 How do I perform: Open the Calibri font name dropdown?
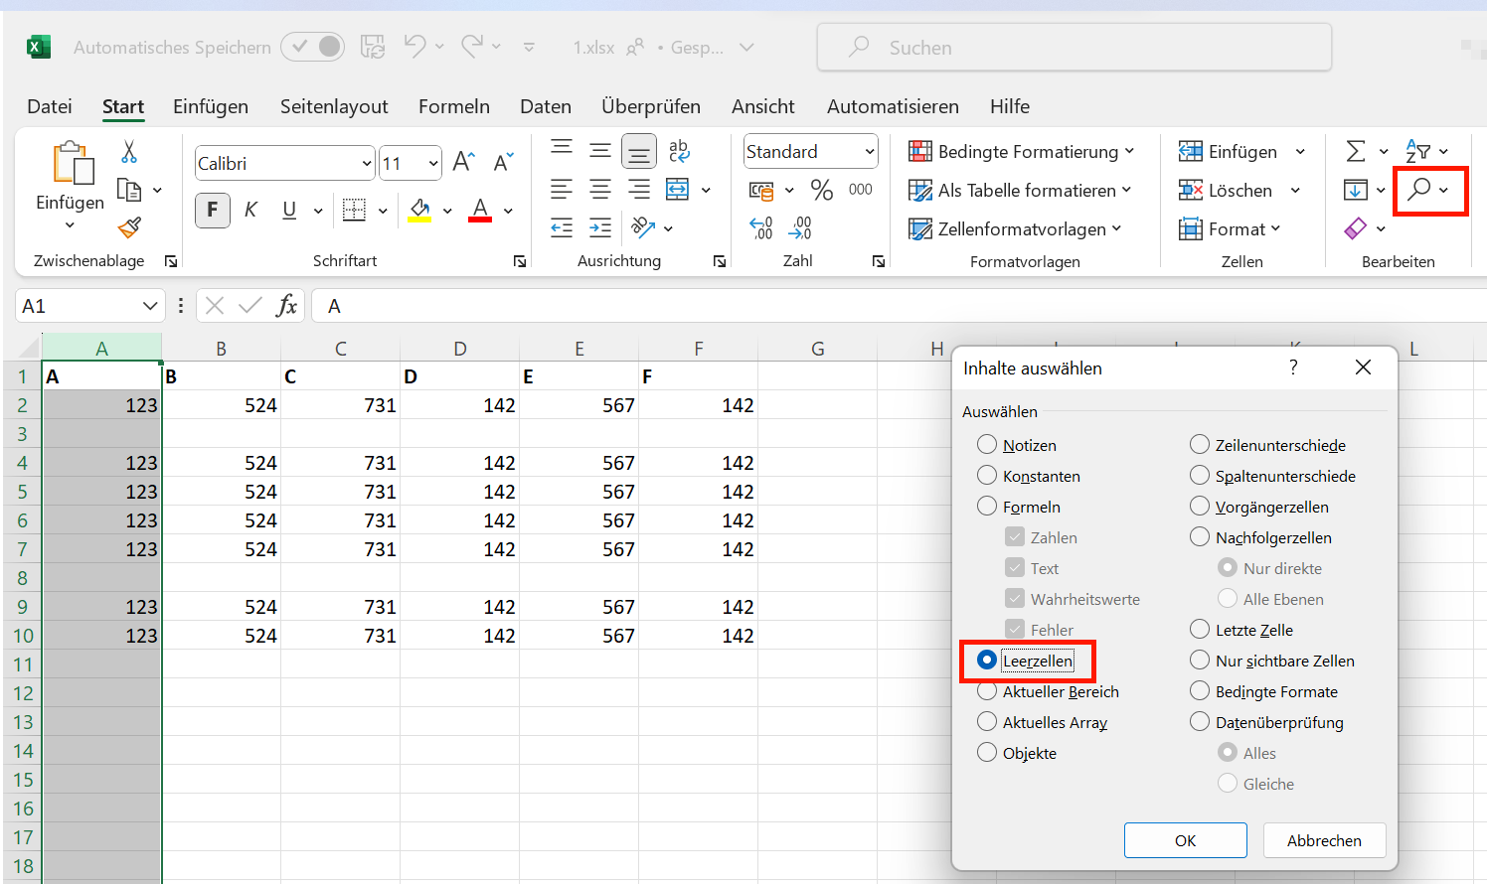(367, 163)
